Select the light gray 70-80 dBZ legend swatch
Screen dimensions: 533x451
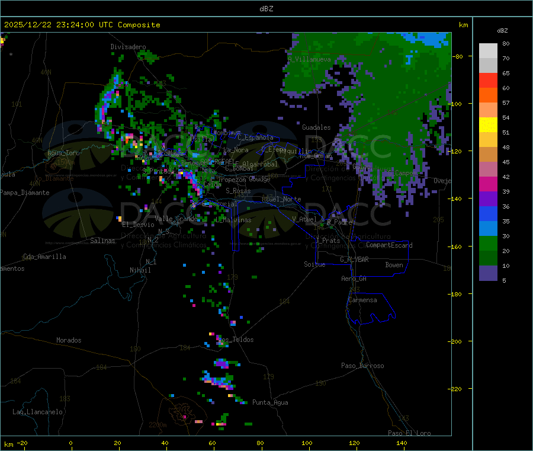click(x=488, y=51)
